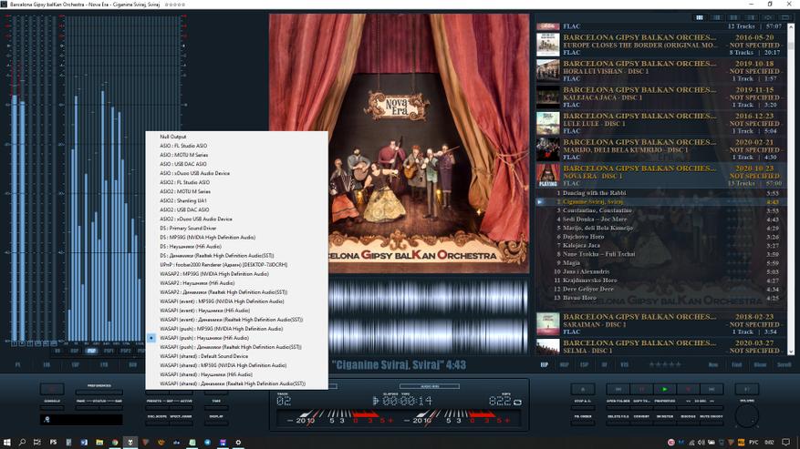Click the Volume knob
The height and width of the screenshot is (449, 800).
click(747, 416)
